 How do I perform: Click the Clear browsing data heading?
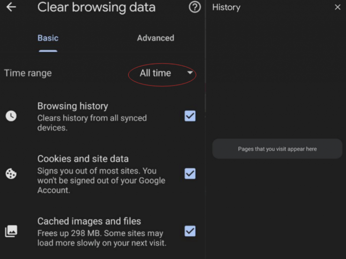(x=96, y=7)
